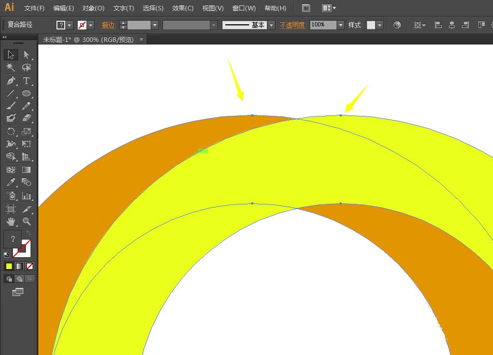This screenshot has height=355, width=493.
Task: Activate the Ellipse shape tool
Action: 26,94
